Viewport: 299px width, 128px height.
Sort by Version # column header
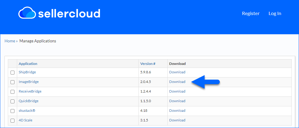(148, 64)
